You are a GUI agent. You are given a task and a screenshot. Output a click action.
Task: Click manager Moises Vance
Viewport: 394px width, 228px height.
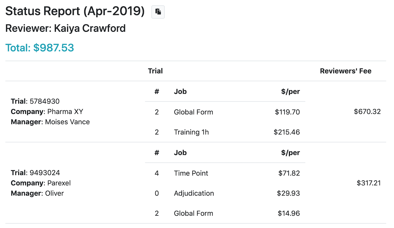(67, 122)
